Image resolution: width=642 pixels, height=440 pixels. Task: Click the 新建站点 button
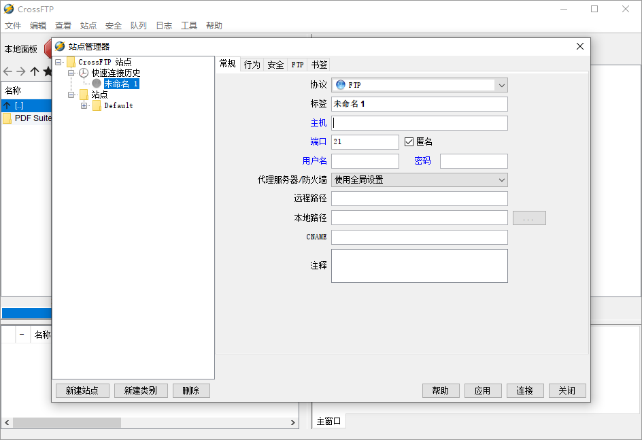coord(82,390)
